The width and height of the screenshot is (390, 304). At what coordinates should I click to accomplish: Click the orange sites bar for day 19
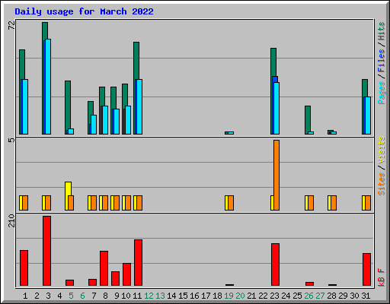click(x=231, y=203)
